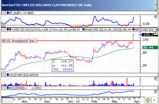Toggle auto-scale A button in AD pane
159x104 pixels.
click(x=156, y=92)
